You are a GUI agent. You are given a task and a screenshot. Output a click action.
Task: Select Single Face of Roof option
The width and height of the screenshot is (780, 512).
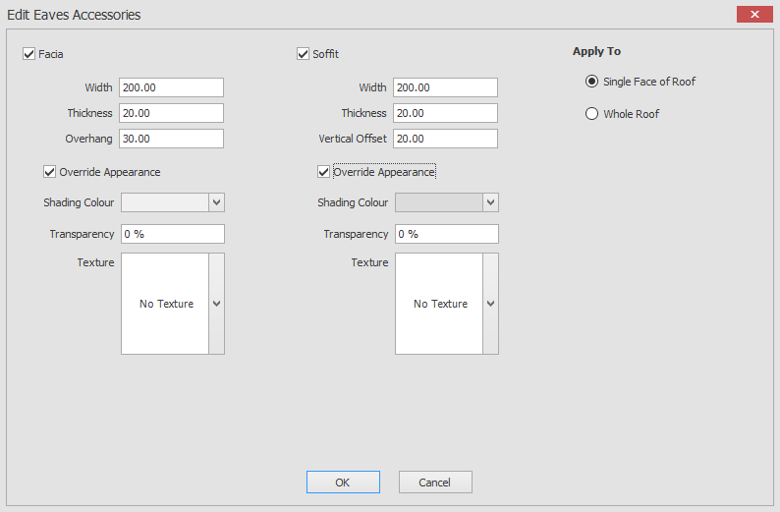pos(591,82)
